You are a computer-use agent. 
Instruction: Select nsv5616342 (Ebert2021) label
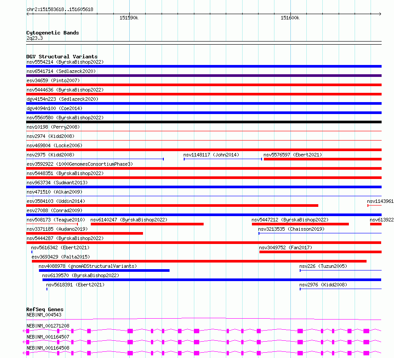pos(60,248)
